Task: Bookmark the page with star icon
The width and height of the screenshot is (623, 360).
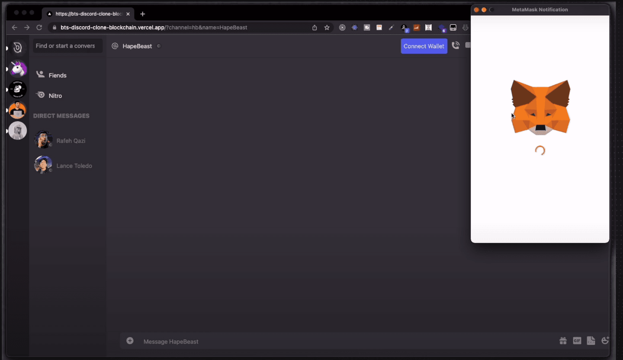Action: 327,28
